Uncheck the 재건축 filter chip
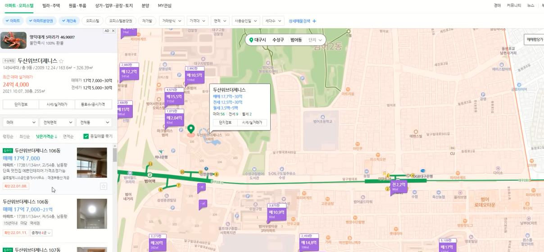This screenshot has height=252, width=544. coord(69,21)
